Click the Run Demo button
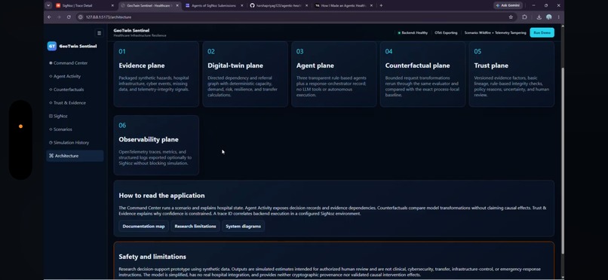Image resolution: width=608 pixels, height=280 pixels. pyautogui.click(x=542, y=33)
